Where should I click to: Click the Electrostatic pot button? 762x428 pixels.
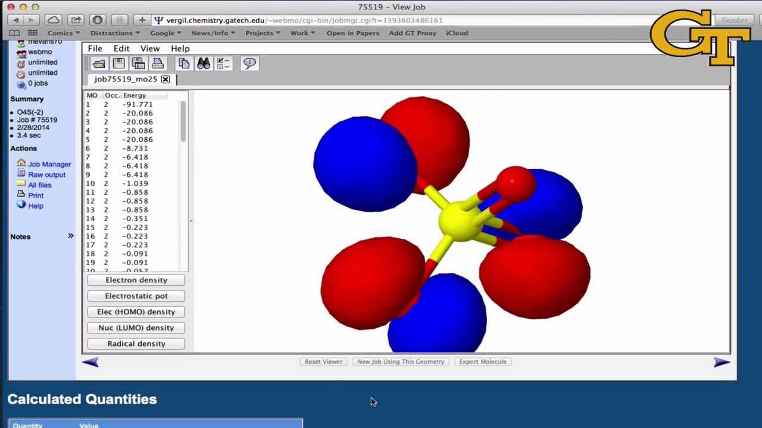[x=136, y=296]
